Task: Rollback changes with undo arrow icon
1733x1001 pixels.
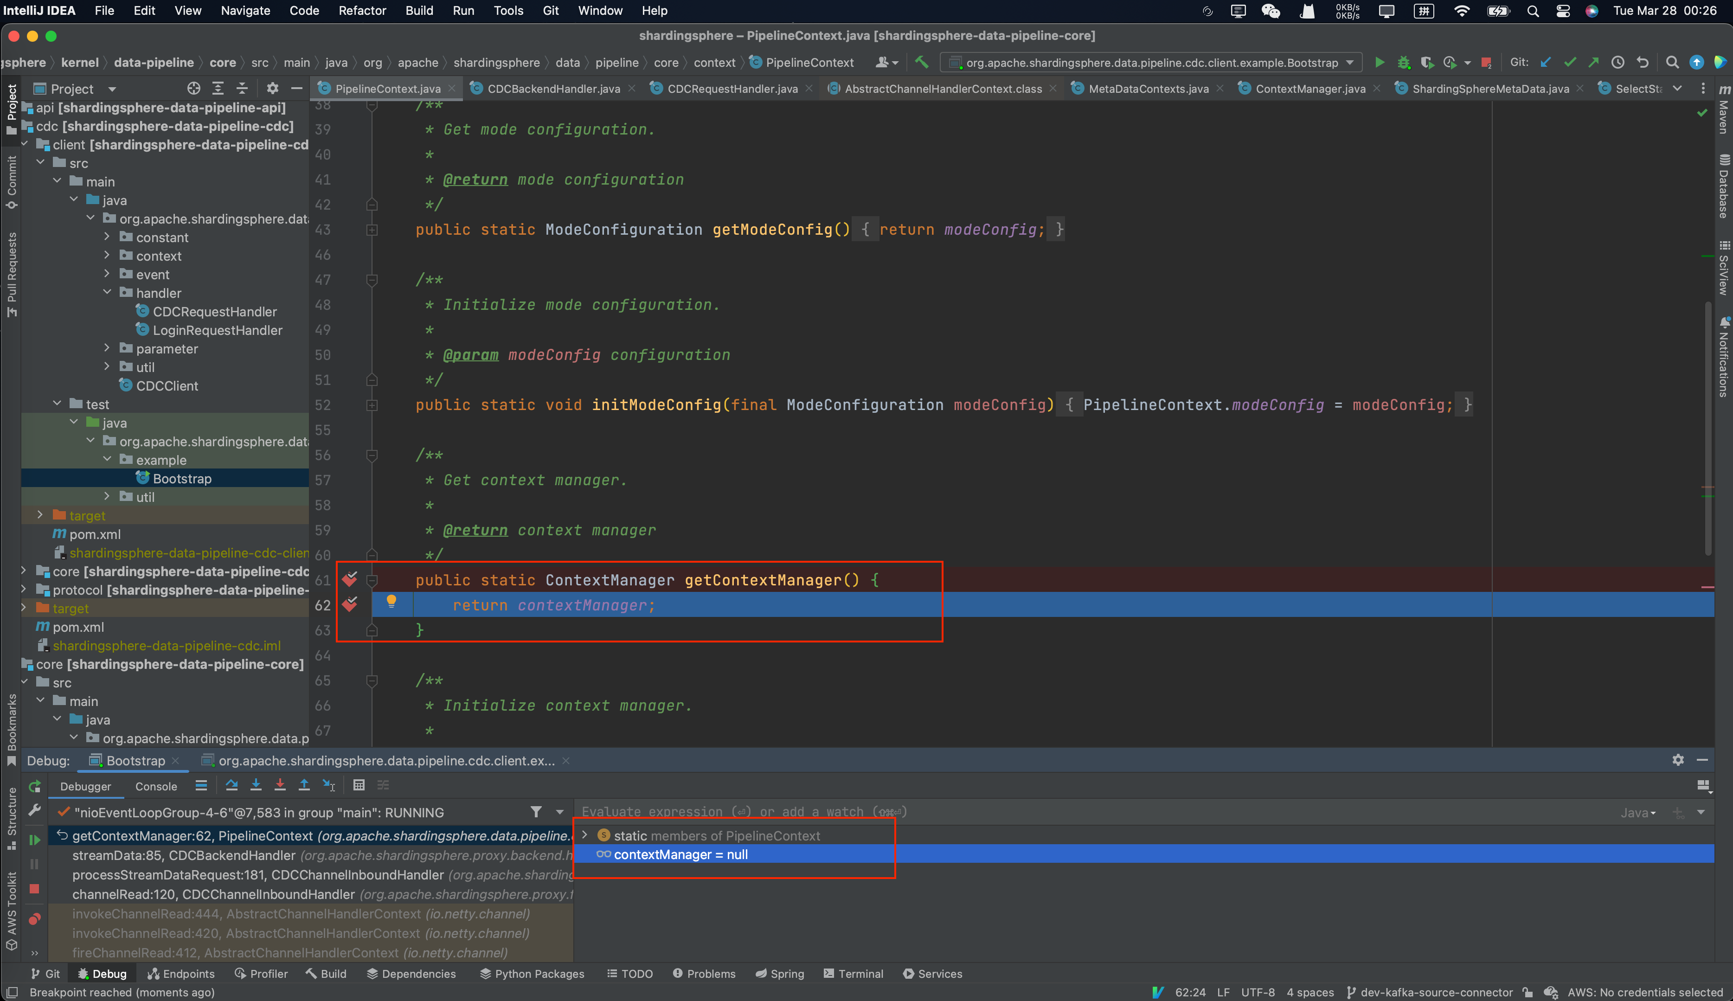Action: click(x=1642, y=63)
